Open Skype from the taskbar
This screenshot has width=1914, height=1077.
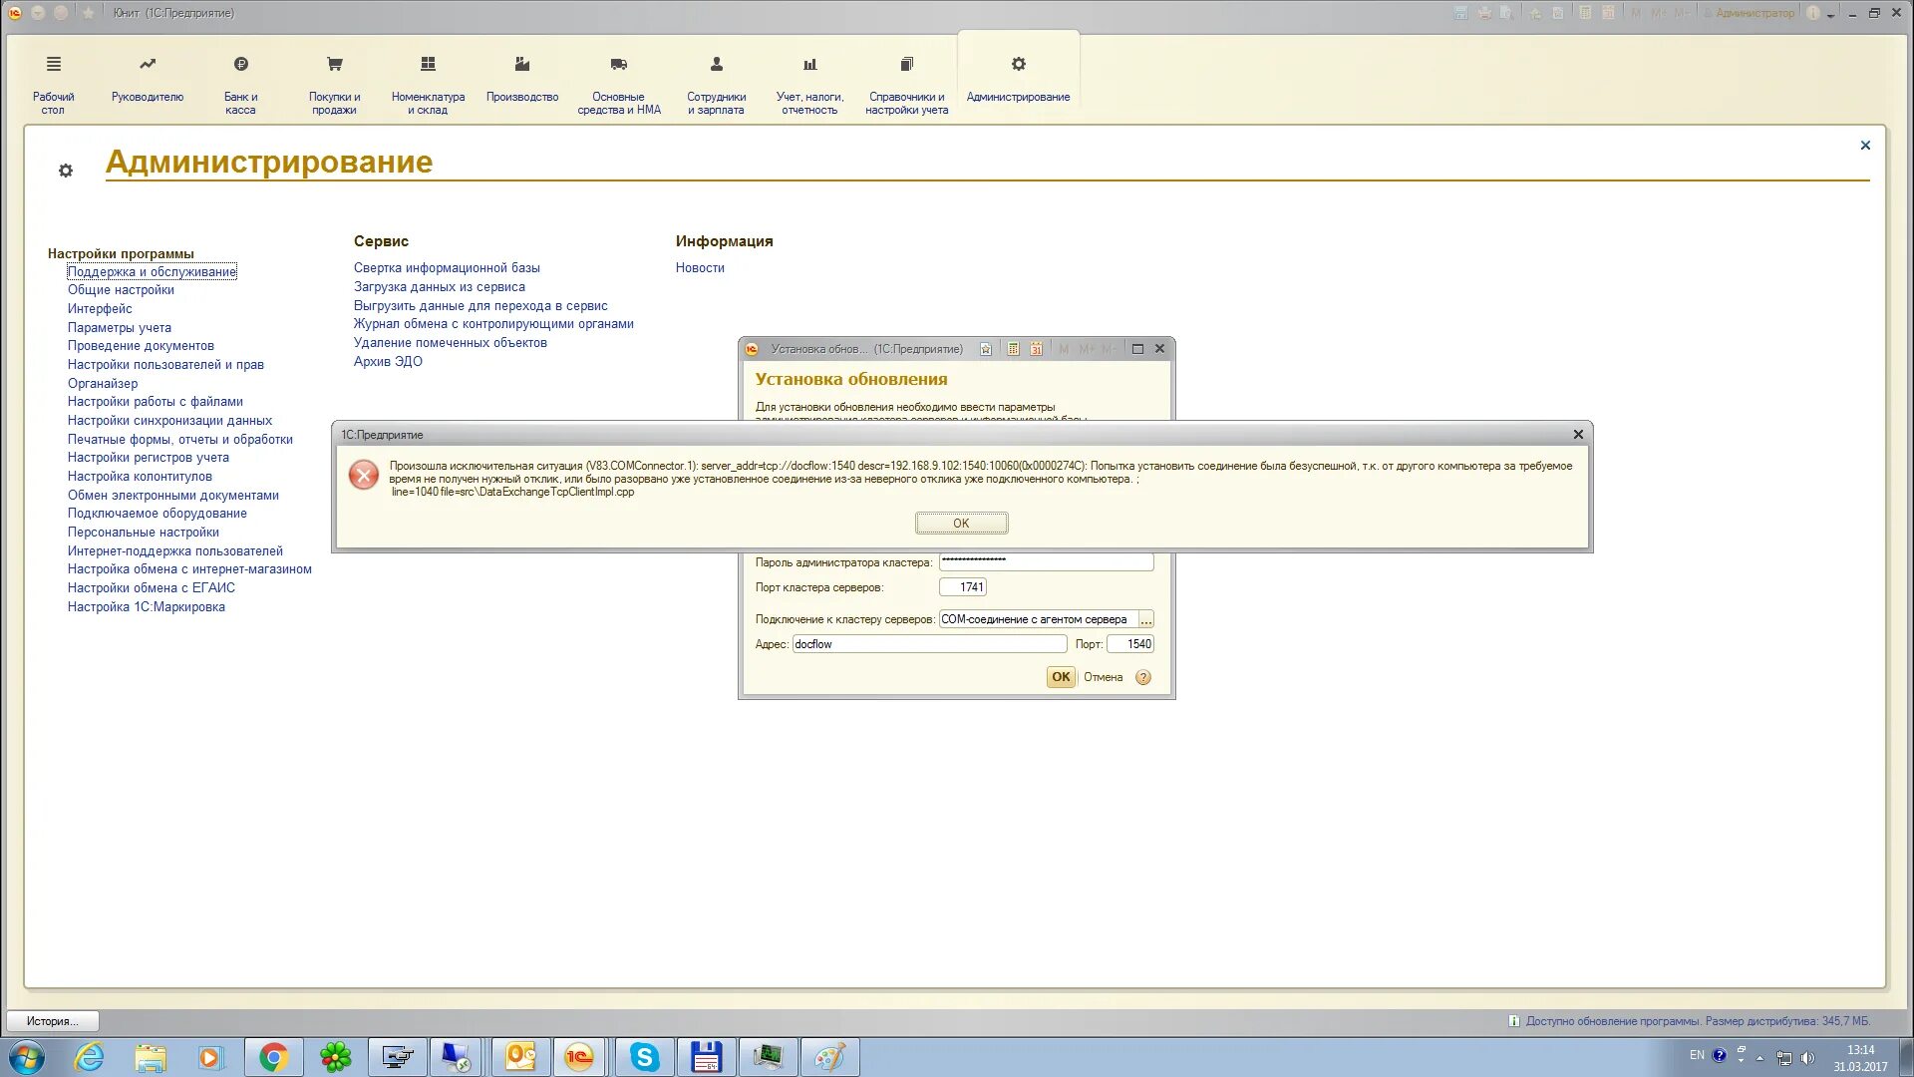pyautogui.click(x=644, y=1057)
